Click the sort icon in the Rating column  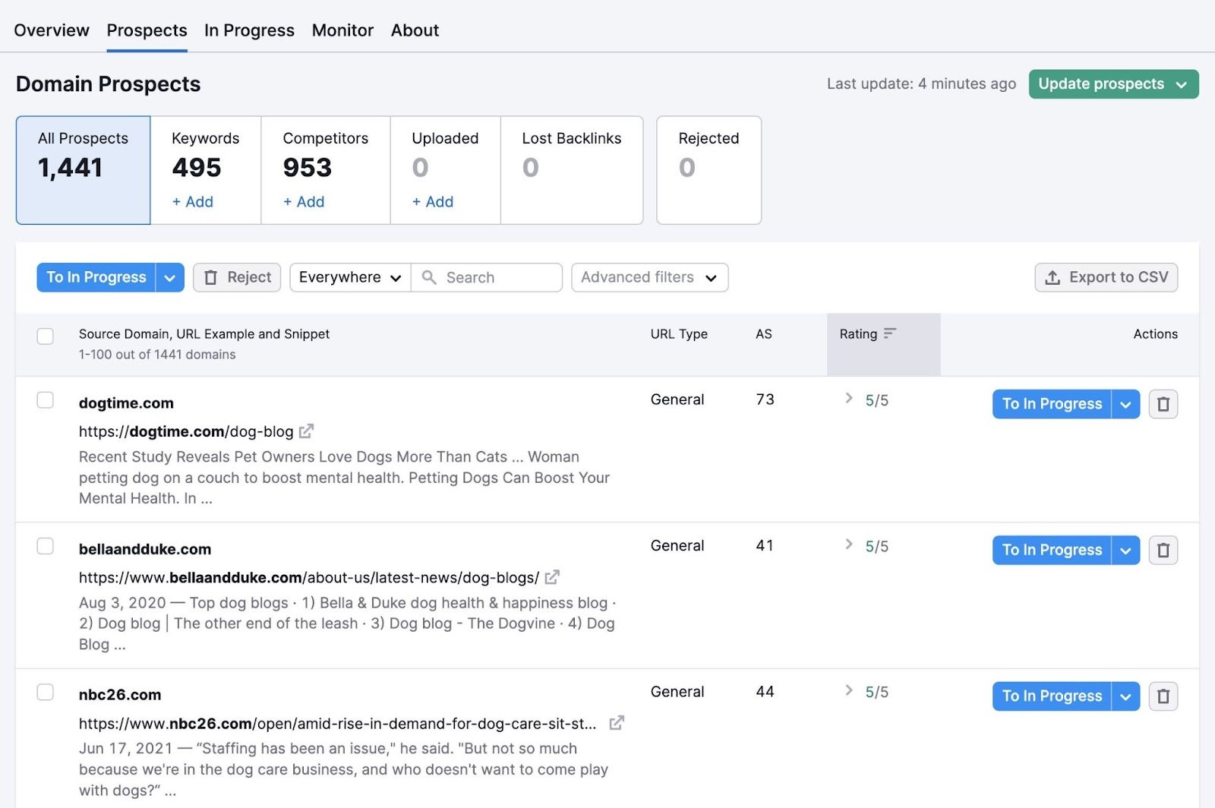point(891,333)
